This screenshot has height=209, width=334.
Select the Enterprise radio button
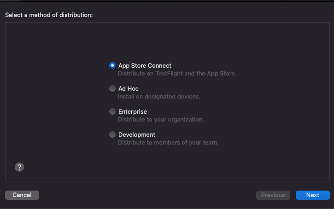coord(112,111)
